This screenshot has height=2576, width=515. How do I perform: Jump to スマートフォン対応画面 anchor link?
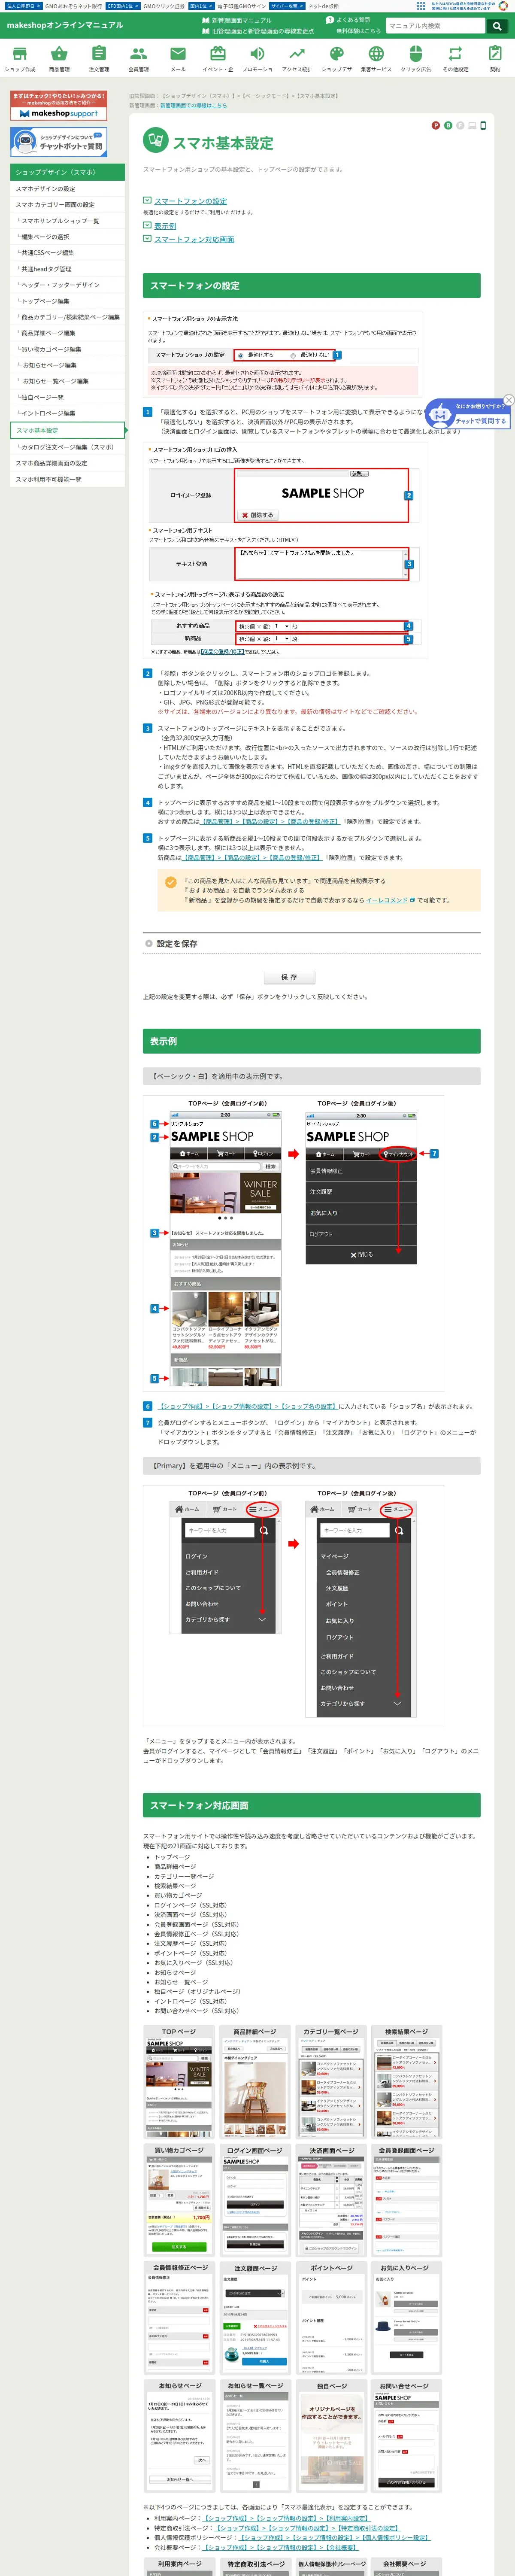tap(194, 240)
